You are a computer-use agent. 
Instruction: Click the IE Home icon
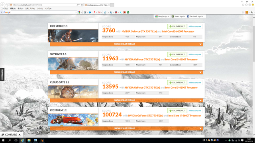243,5
